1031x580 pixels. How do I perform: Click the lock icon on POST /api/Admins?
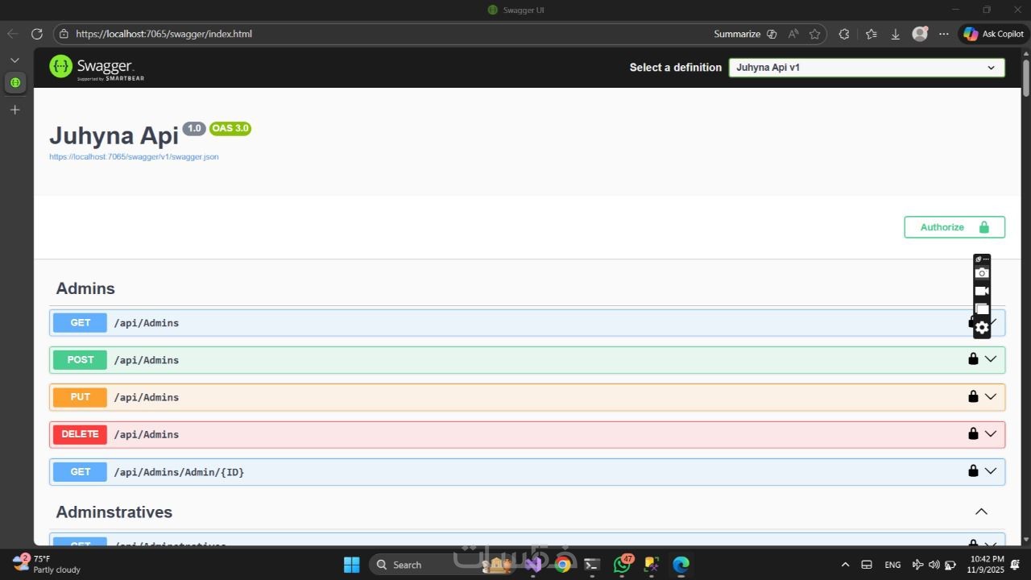tap(973, 359)
